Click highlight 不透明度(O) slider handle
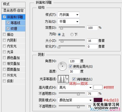 click(x=78, y=94)
